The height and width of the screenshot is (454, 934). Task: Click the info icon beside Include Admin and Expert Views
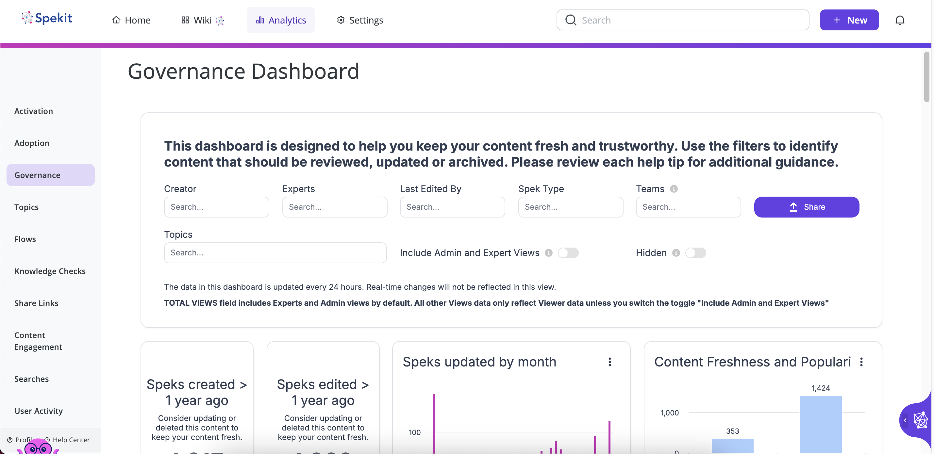(549, 253)
